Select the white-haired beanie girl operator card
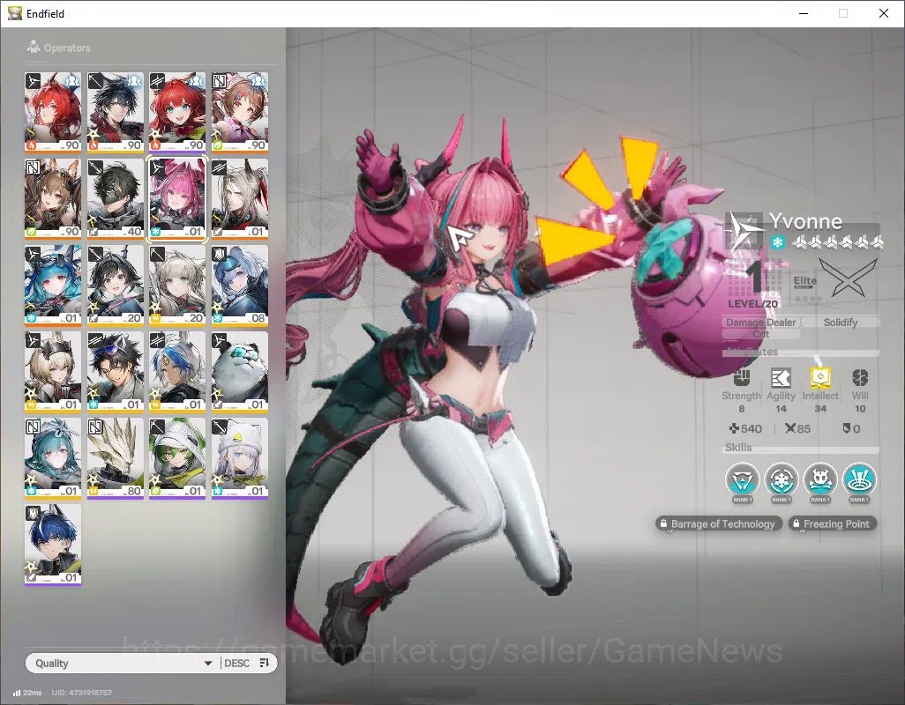Screen dimensions: 905x705 (240, 457)
